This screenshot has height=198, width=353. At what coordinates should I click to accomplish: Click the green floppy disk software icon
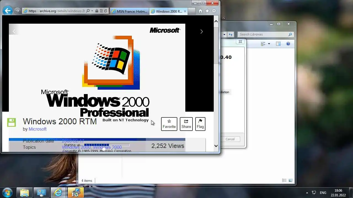pos(12,122)
